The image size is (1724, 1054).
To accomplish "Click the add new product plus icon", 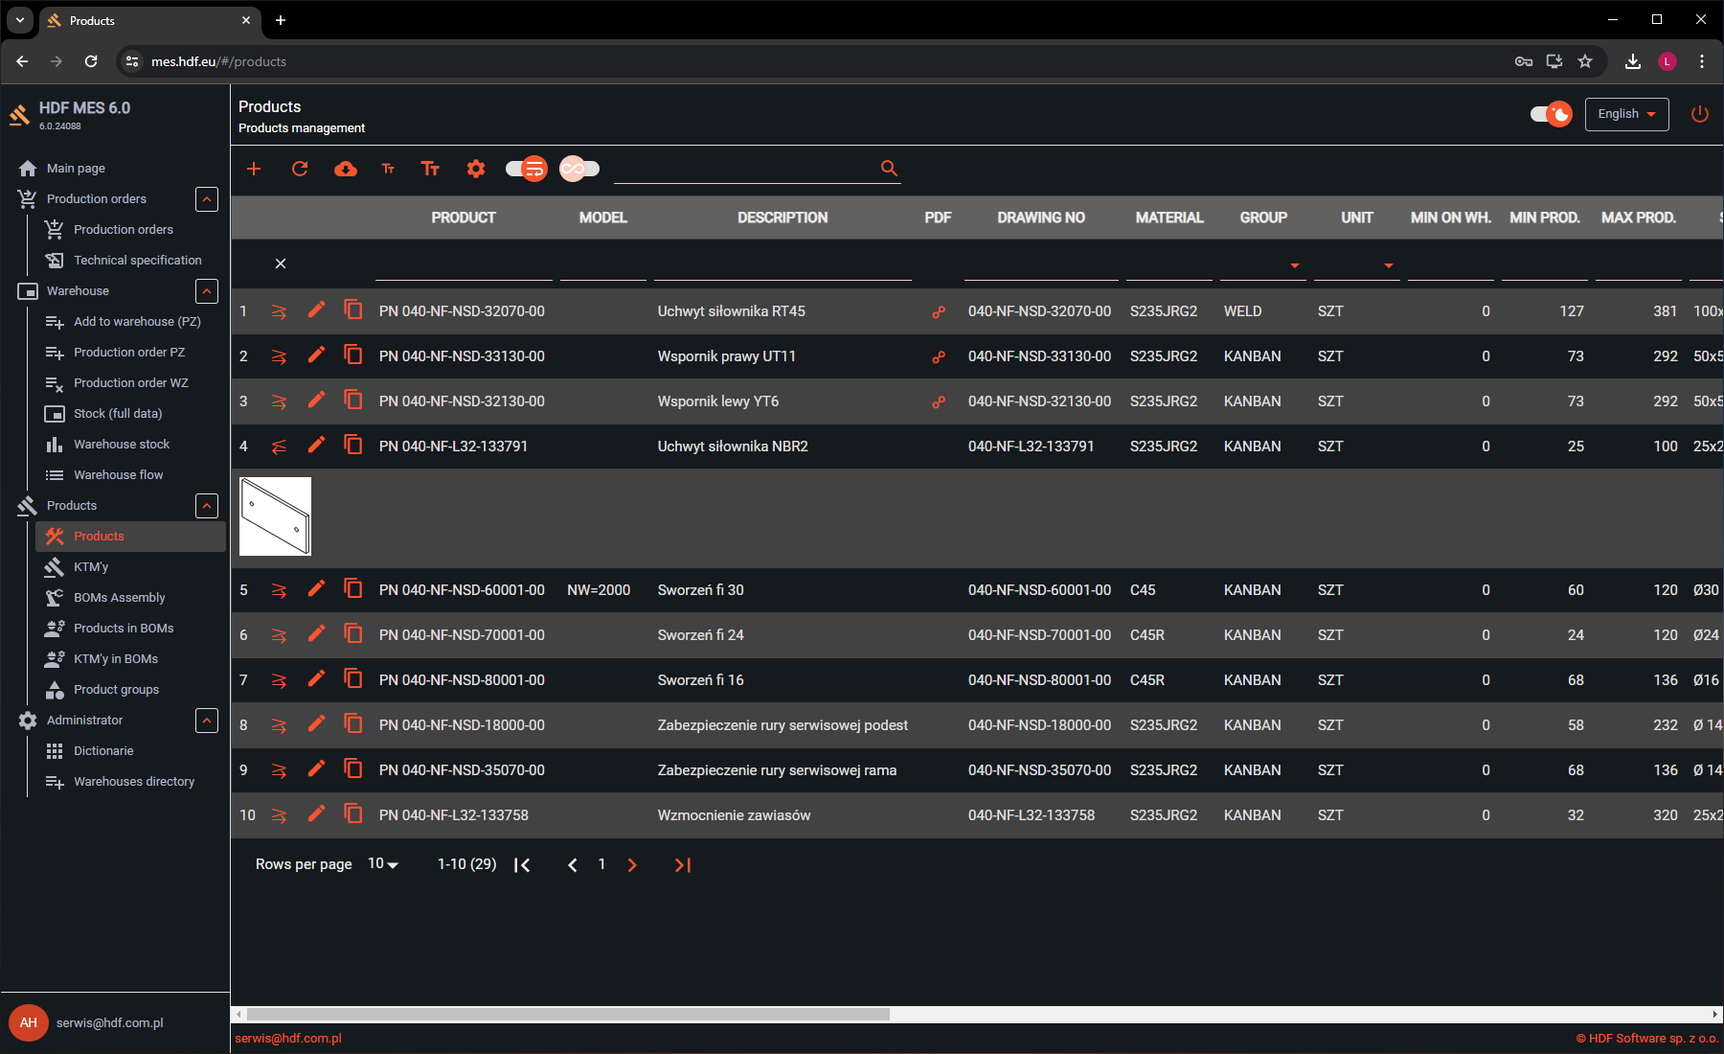I will tap(254, 169).
